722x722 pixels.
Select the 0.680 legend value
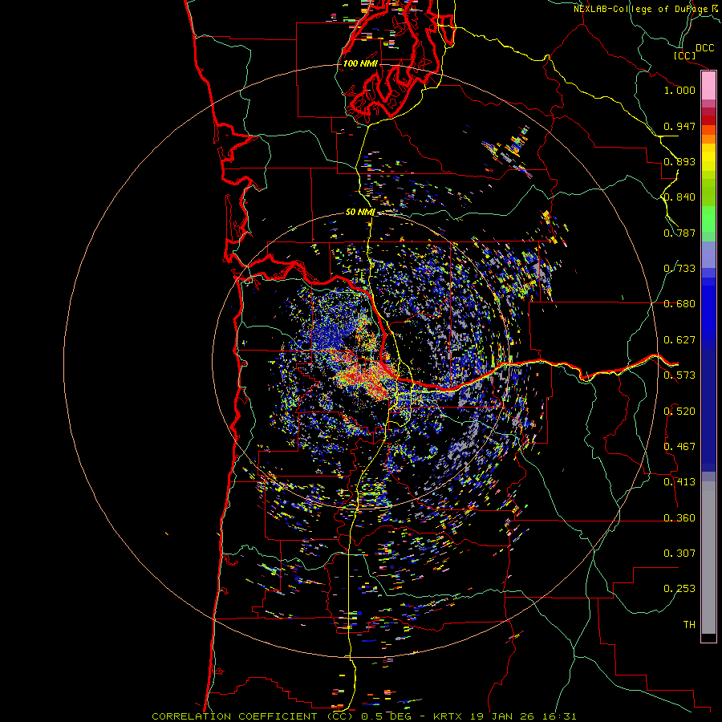coord(679,304)
